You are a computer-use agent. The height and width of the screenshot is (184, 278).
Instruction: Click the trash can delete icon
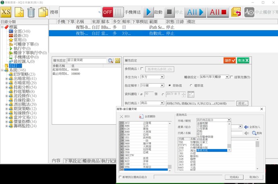(31, 12)
